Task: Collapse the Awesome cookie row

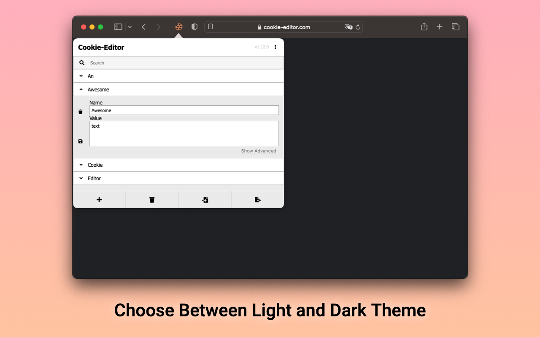Action: tap(178, 90)
